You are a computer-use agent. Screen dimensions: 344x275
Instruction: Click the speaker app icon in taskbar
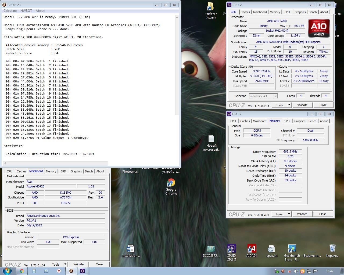pyautogui.click(x=46, y=271)
